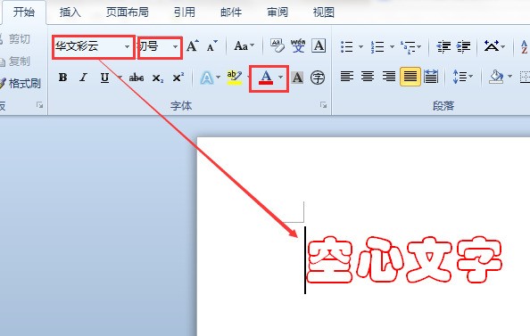Image resolution: width=530 pixels, height=336 pixels.
Task: Apply multilevel list
Action: pyautogui.click(x=408, y=46)
